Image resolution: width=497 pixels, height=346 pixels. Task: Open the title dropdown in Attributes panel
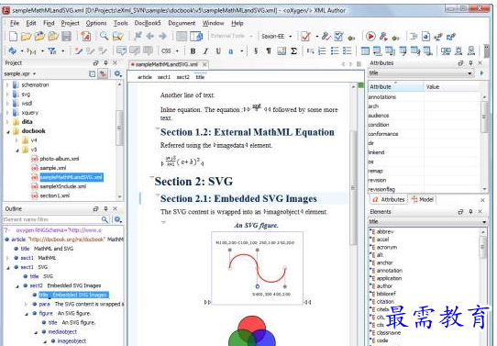[x=421, y=73]
